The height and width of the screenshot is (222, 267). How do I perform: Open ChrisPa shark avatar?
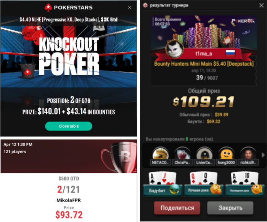(x=182, y=154)
